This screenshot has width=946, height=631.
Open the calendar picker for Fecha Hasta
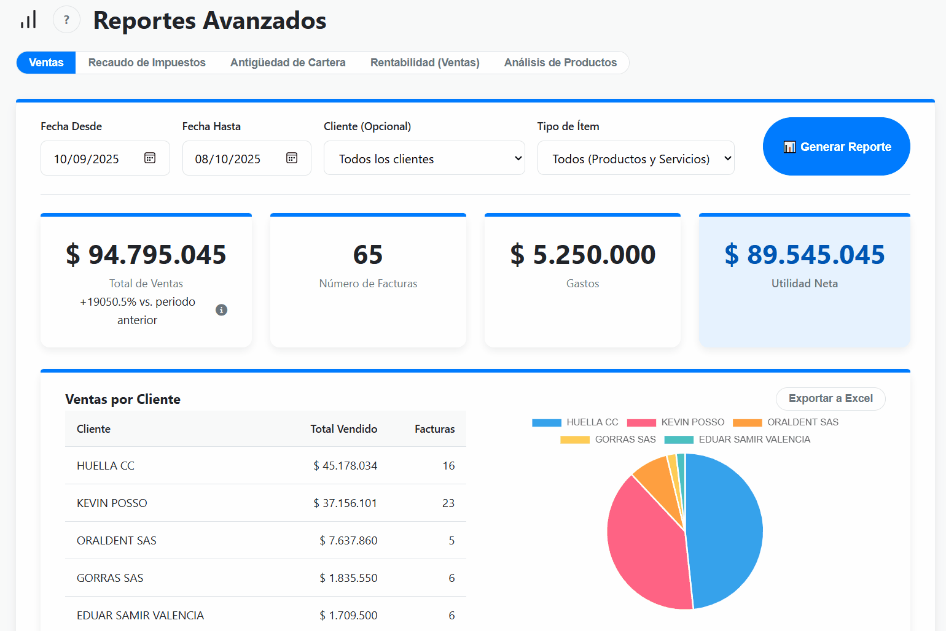(291, 158)
